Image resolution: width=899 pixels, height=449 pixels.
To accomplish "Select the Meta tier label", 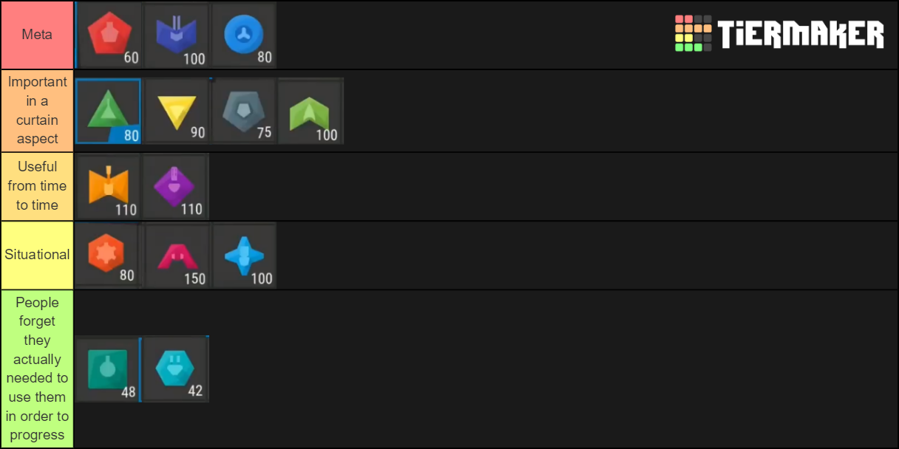I will point(36,33).
